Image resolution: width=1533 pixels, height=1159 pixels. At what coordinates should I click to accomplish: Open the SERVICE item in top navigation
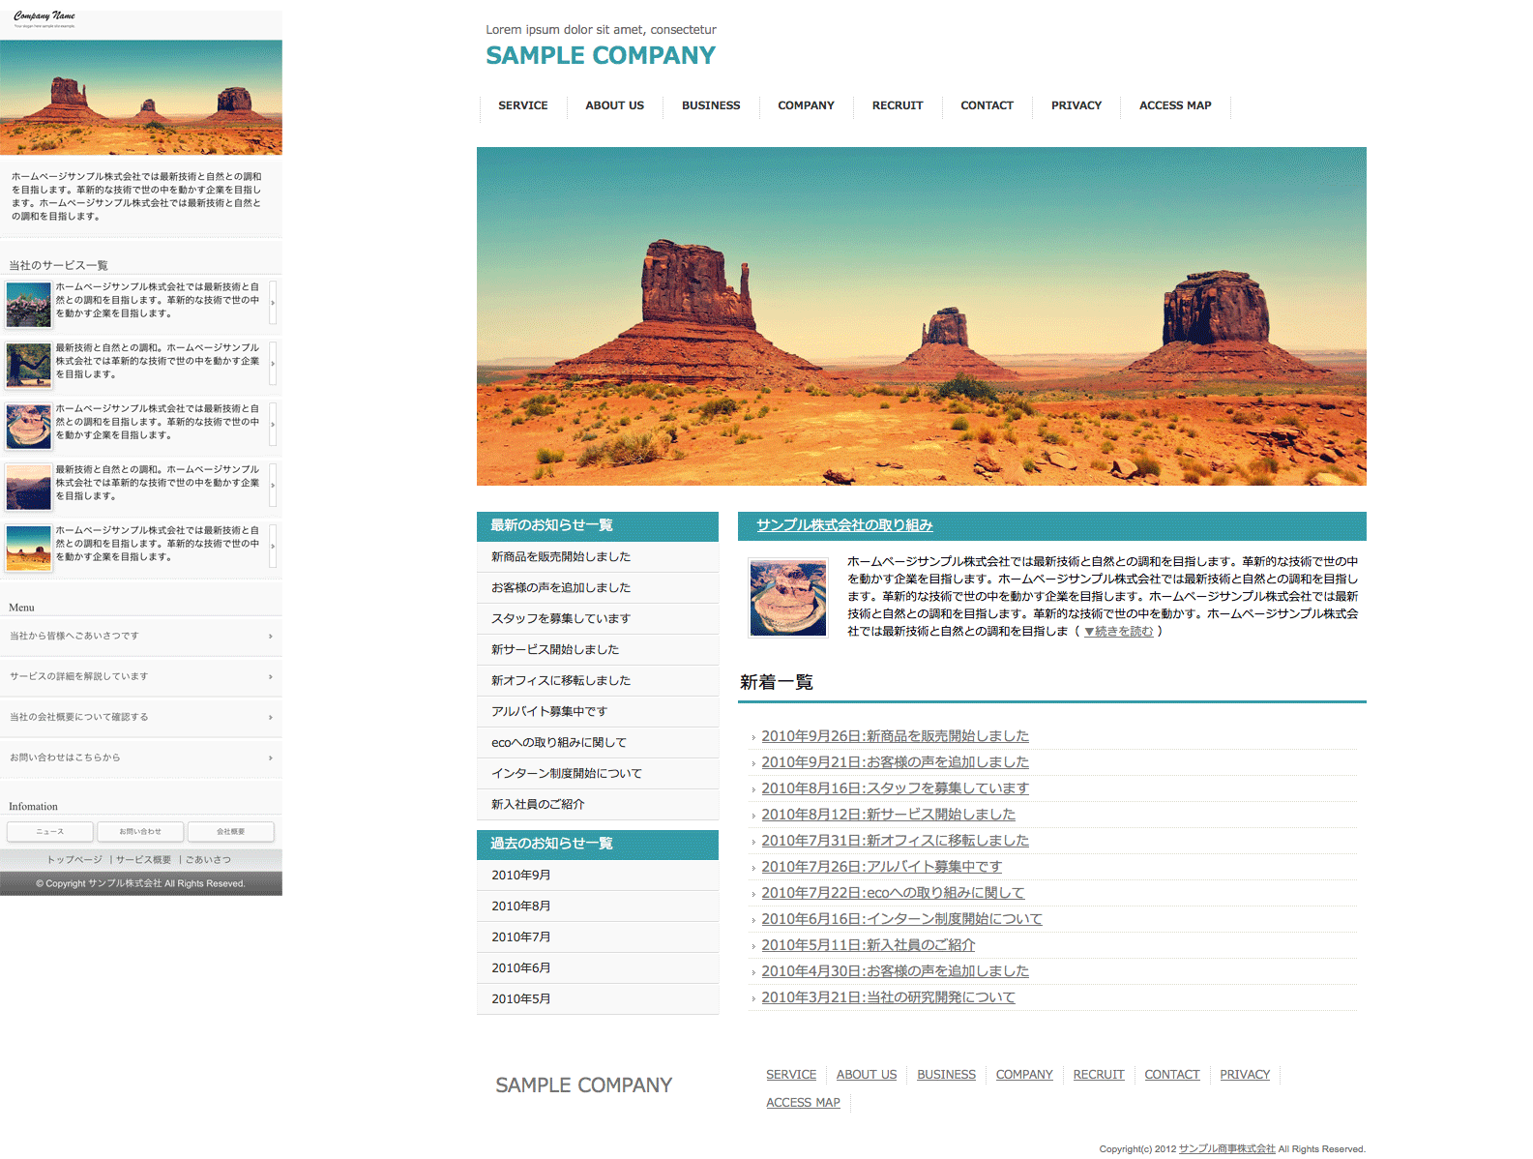(x=522, y=105)
